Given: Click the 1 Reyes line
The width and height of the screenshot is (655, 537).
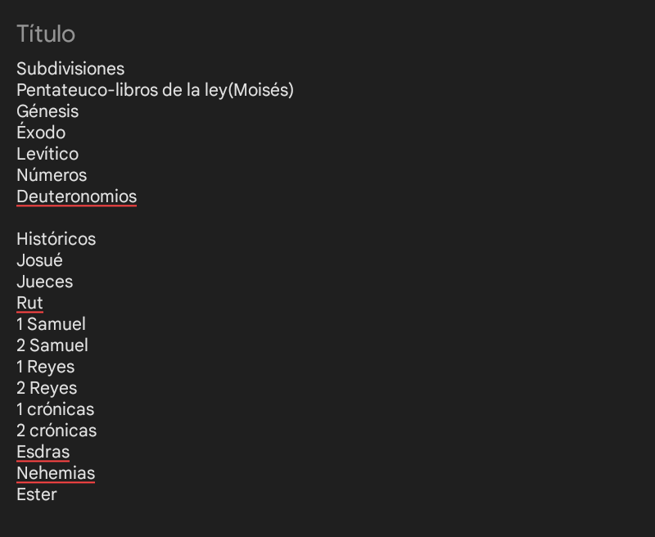Looking at the screenshot, I should point(46,367).
